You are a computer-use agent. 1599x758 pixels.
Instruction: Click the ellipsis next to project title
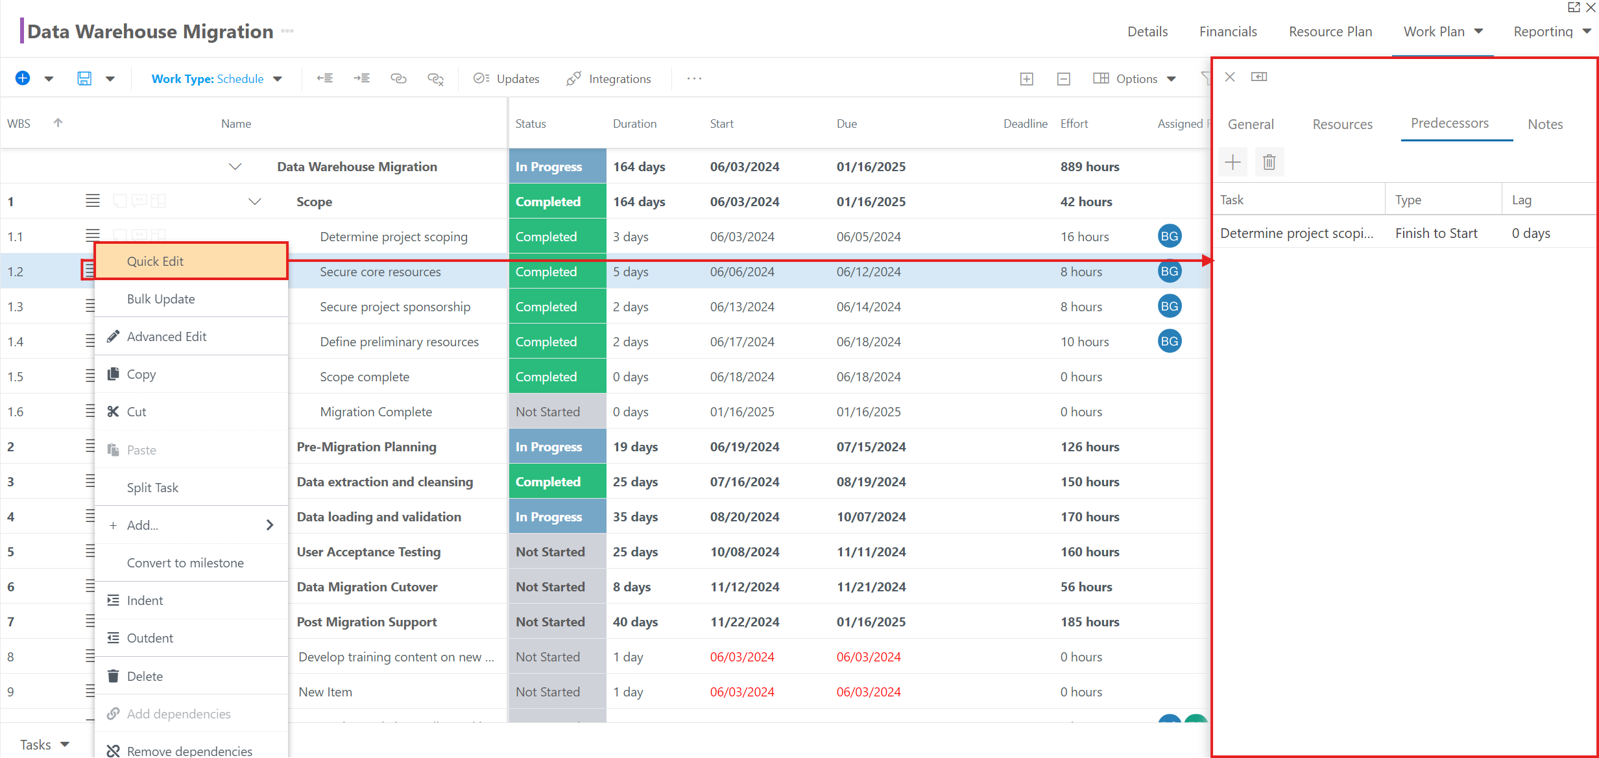click(x=287, y=31)
